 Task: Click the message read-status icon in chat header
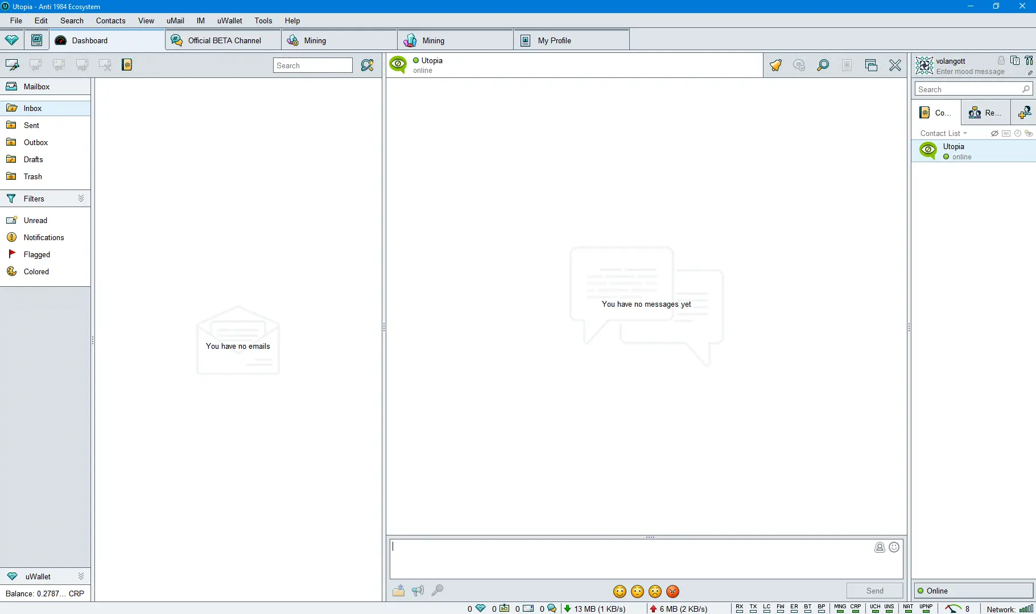coord(799,65)
